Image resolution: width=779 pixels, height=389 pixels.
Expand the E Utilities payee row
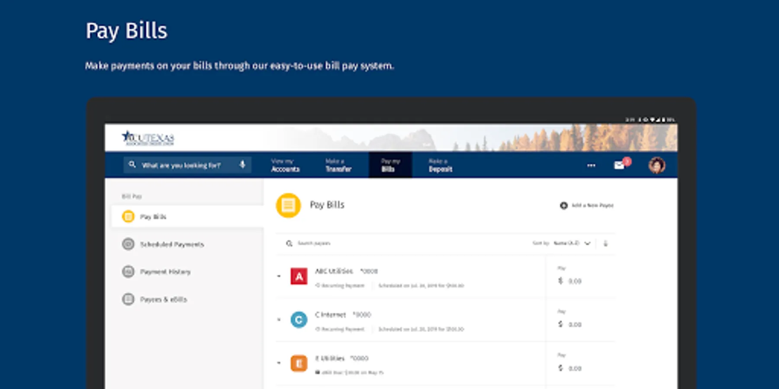pos(279,363)
